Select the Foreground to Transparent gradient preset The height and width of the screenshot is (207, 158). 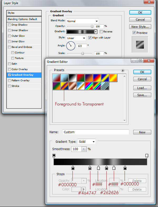click(64, 78)
